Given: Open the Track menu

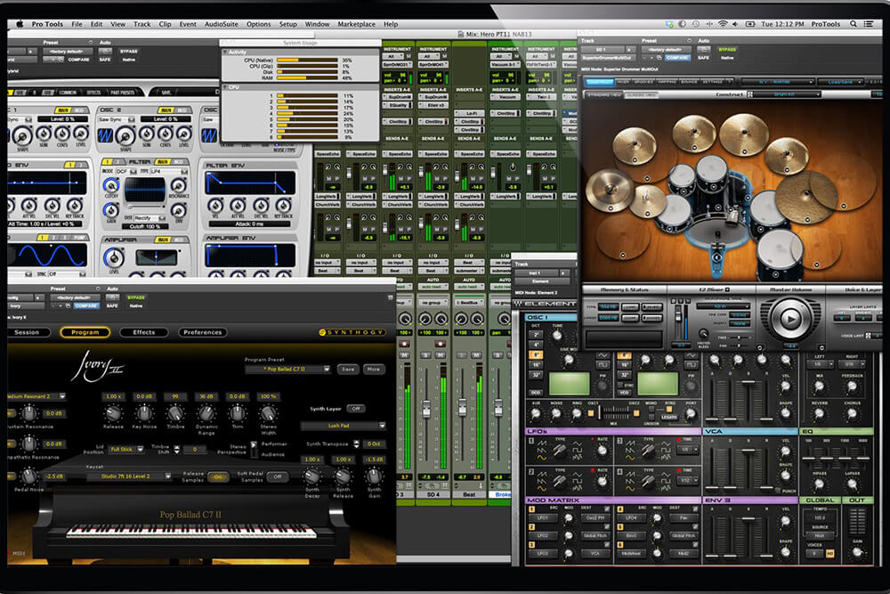Looking at the screenshot, I should click(x=142, y=24).
